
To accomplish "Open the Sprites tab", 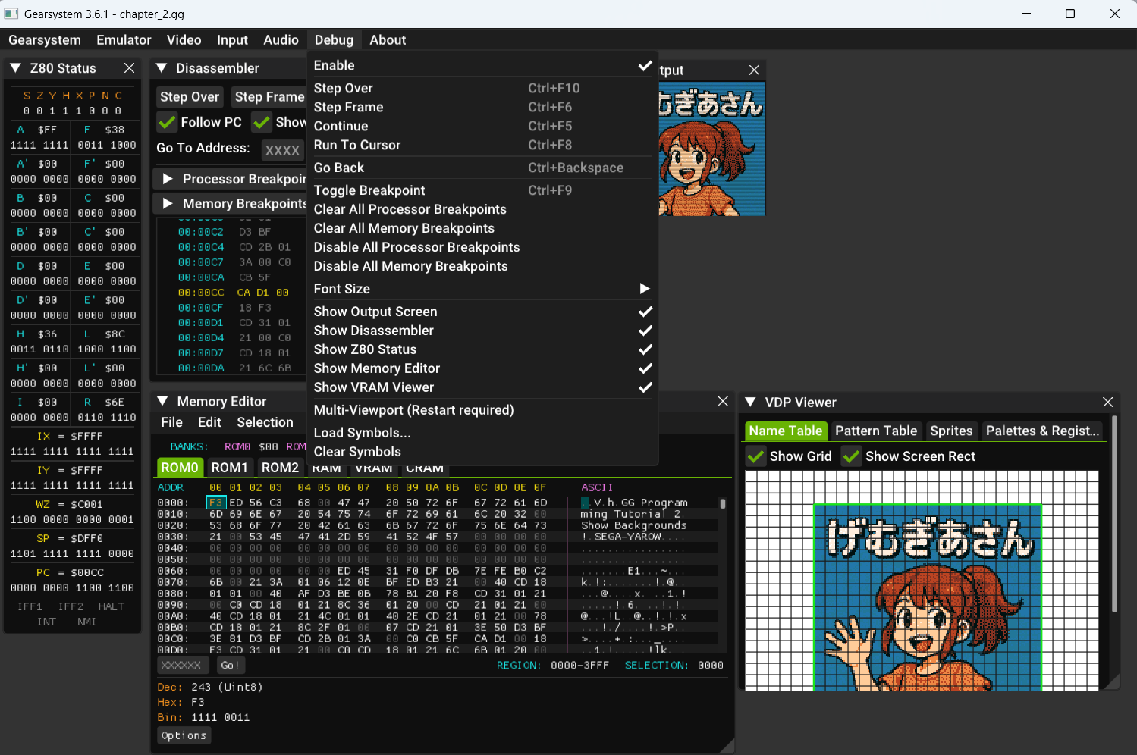I will coord(951,431).
